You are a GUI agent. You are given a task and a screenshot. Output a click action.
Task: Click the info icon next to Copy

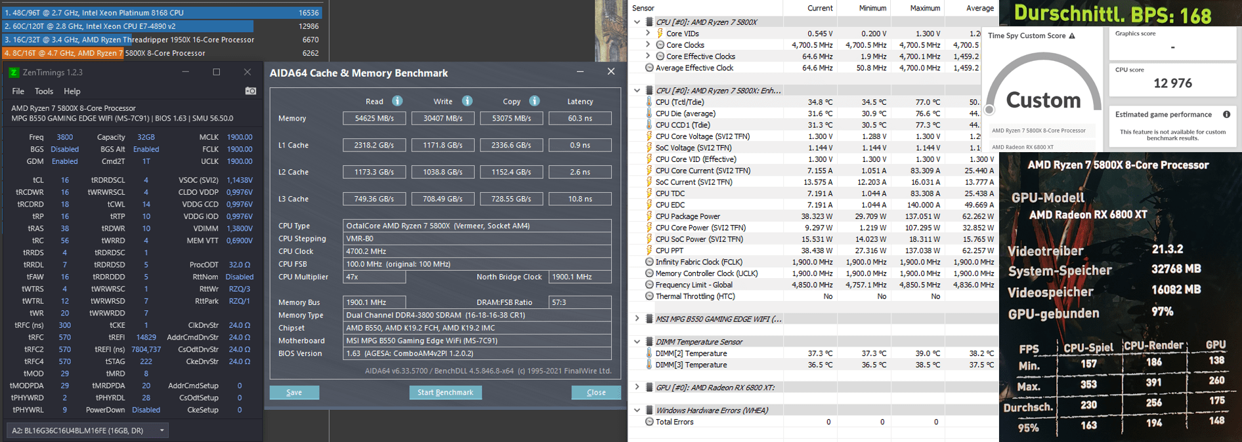pyautogui.click(x=534, y=101)
